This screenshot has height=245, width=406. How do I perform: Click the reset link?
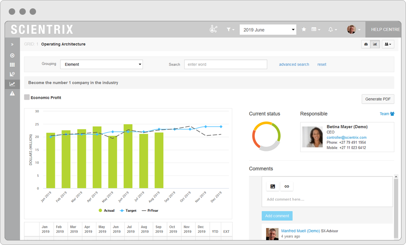click(322, 64)
